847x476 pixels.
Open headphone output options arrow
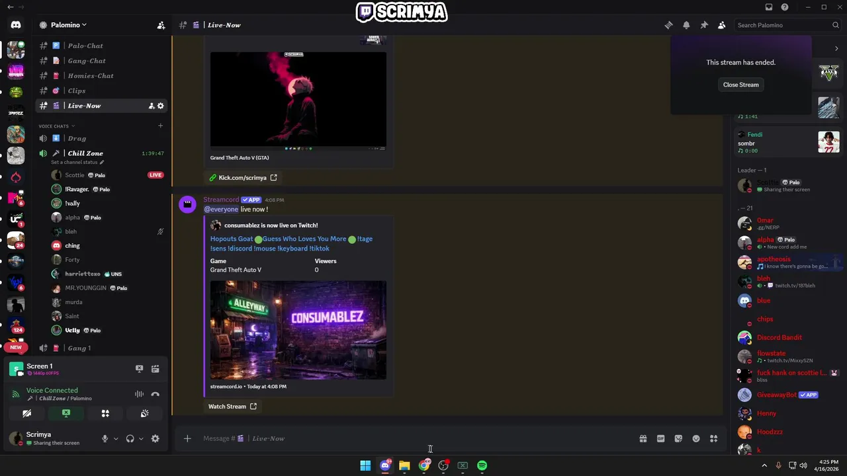click(140, 438)
